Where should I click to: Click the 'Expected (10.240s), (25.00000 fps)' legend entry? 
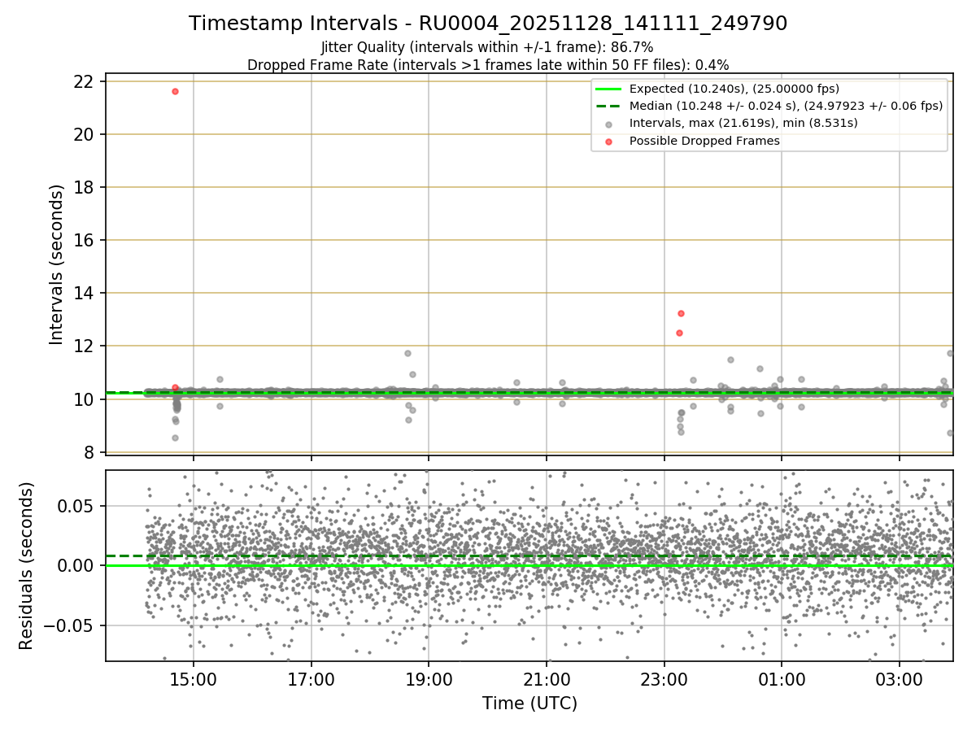click(x=734, y=89)
